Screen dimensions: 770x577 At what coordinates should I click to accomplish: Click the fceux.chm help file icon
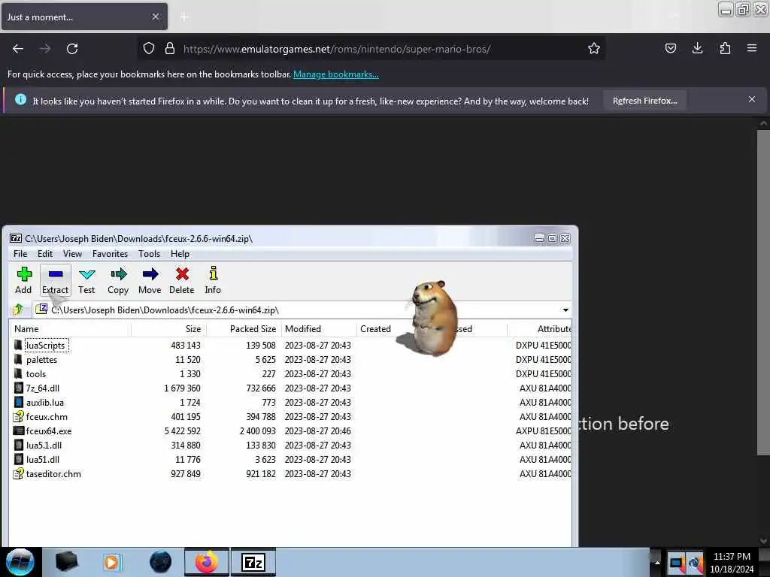tap(18, 416)
